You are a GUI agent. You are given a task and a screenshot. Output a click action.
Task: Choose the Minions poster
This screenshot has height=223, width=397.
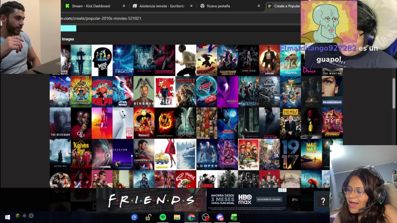[x=165, y=154]
